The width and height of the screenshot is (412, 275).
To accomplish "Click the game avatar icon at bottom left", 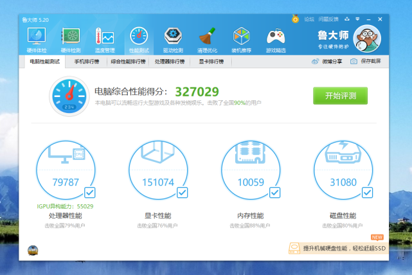I will pyautogui.click(x=33, y=251).
